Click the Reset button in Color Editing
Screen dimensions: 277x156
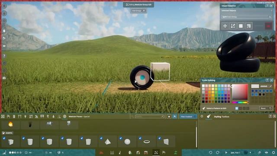266,108
